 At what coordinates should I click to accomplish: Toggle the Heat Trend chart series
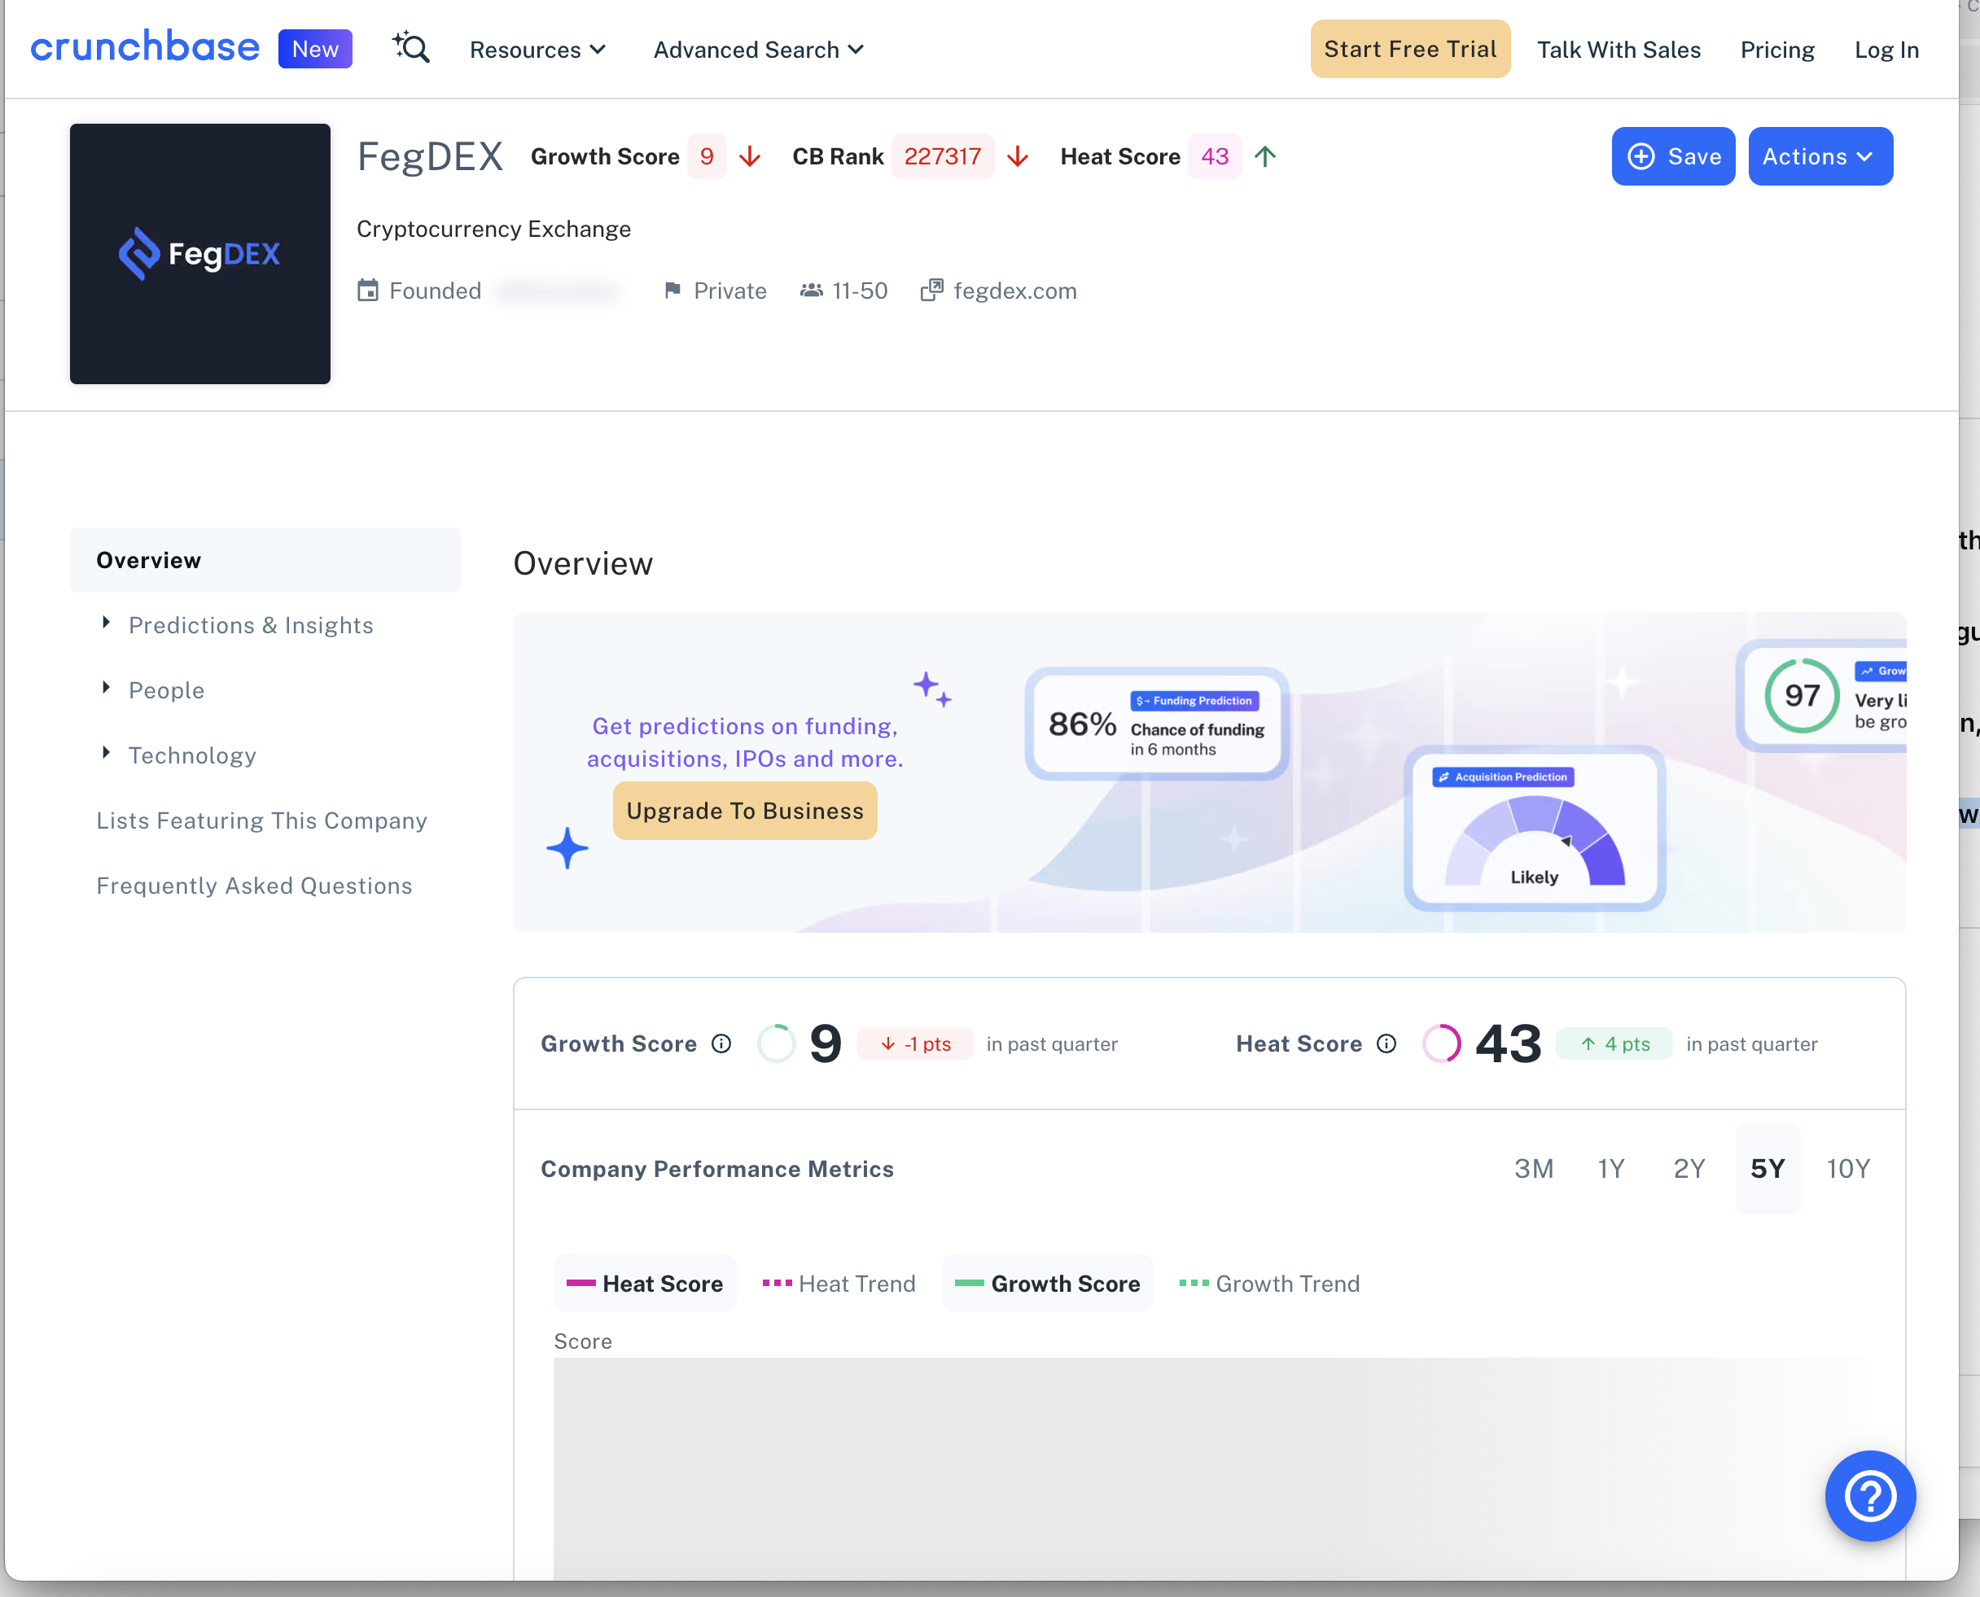point(839,1284)
